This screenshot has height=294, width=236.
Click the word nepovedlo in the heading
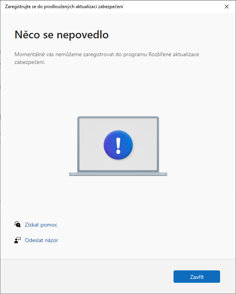click(83, 35)
